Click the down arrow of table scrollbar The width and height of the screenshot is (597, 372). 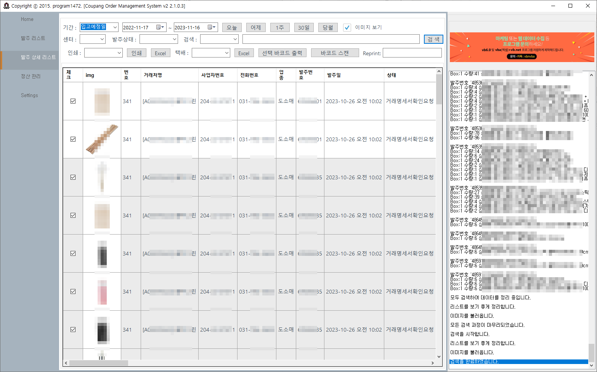point(439,356)
